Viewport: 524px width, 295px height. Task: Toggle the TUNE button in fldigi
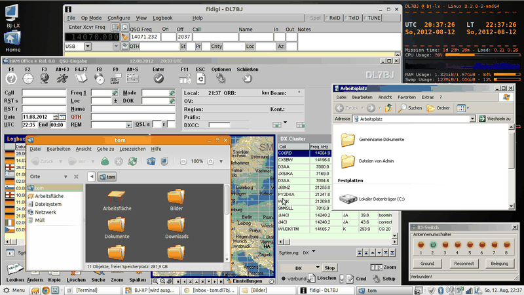click(372, 18)
